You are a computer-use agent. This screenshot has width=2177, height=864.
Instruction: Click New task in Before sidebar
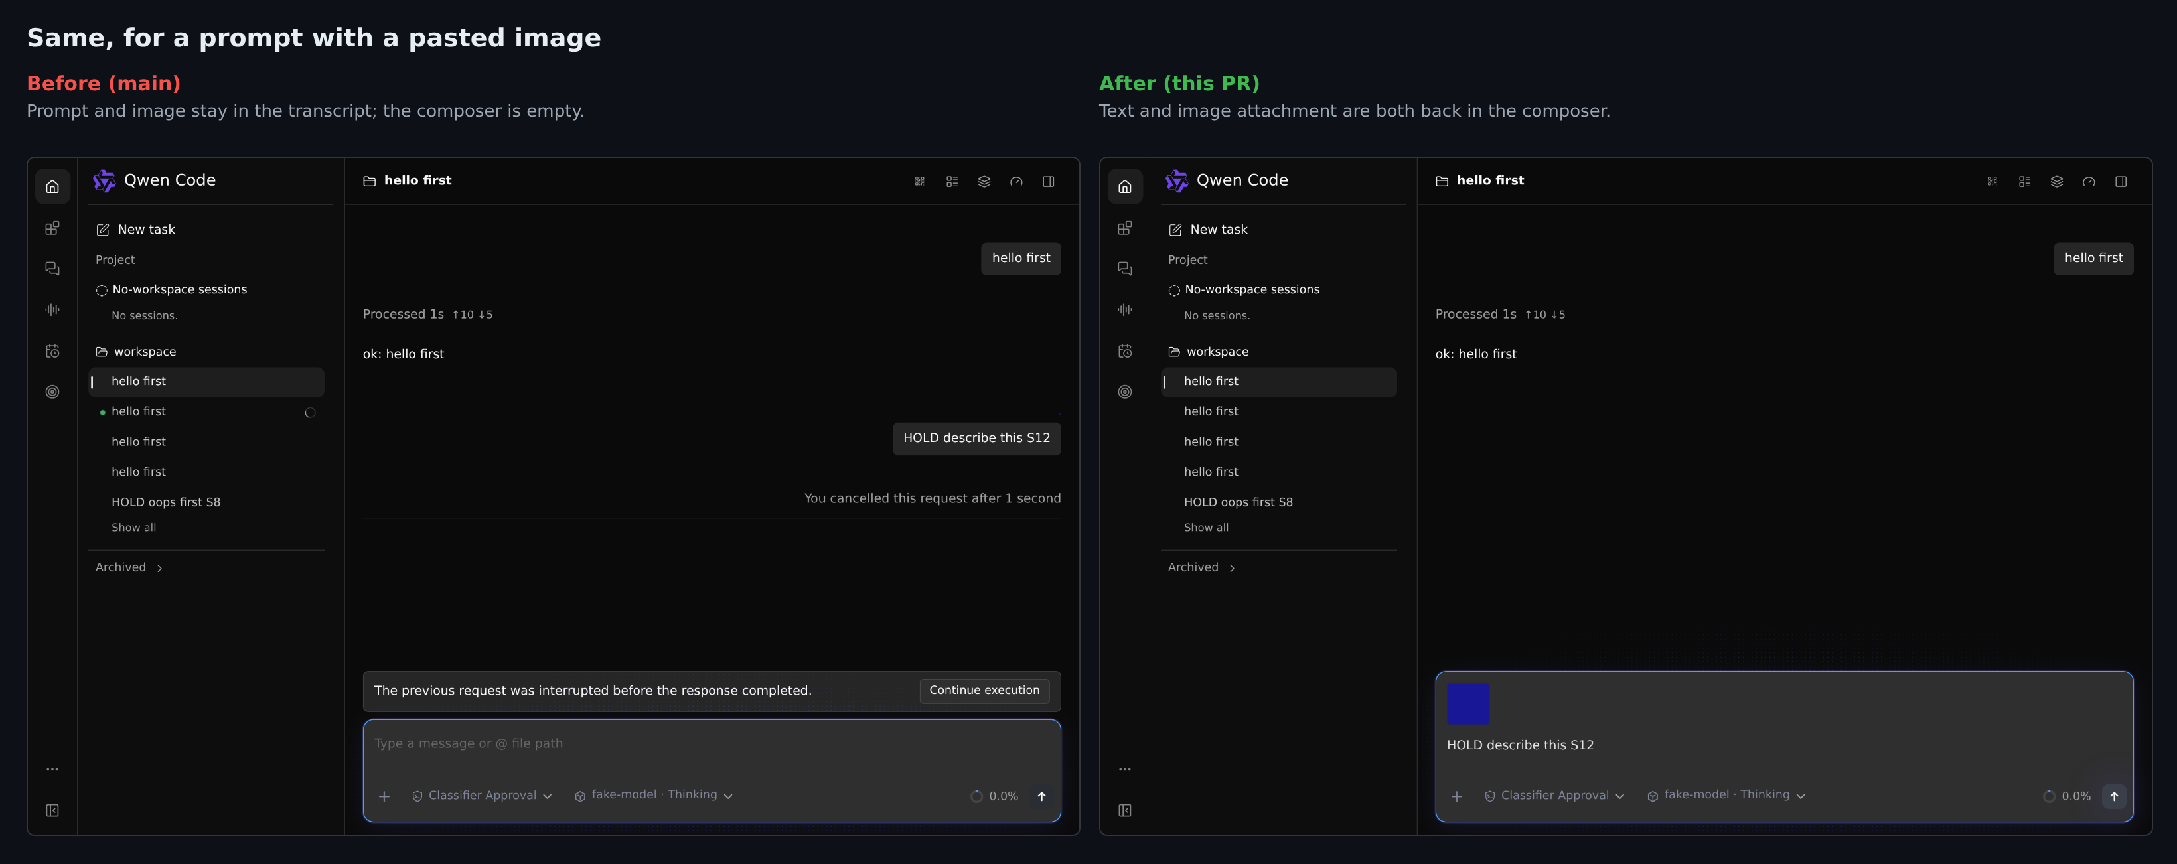tap(135, 230)
